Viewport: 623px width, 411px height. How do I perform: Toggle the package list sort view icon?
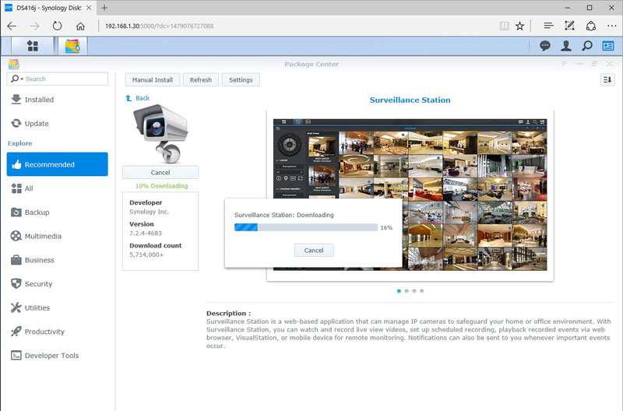[607, 80]
